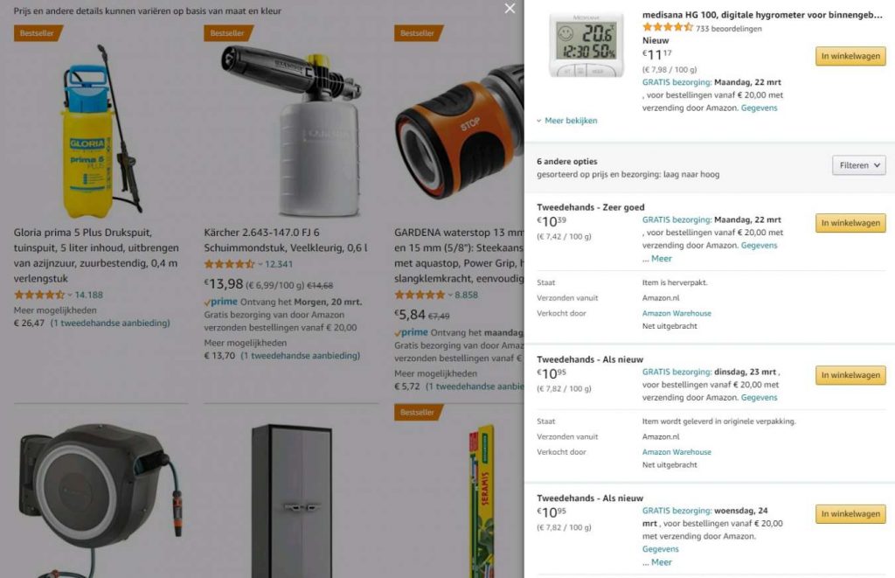The image size is (895, 578).
Task: Add the Zeer goed used offer to cart
Action: pyautogui.click(x=850, y=223)
